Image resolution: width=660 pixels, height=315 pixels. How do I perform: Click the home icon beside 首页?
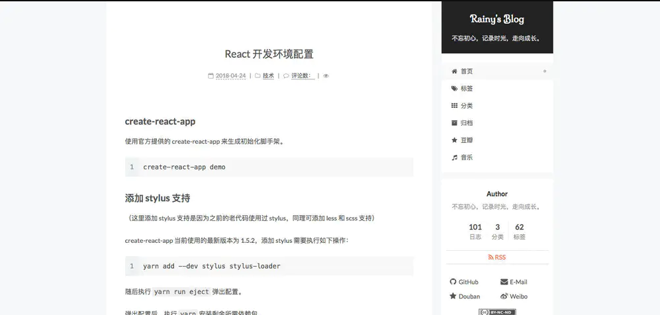pyautogui.click(x=454, y=71)
